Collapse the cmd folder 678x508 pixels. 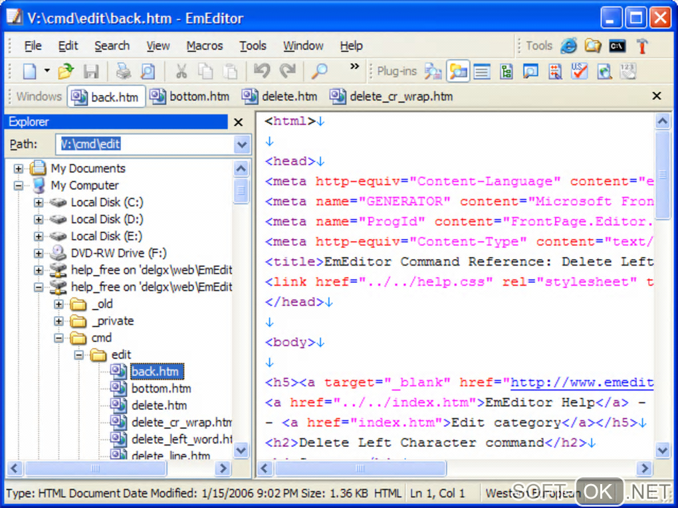(58, 338)
